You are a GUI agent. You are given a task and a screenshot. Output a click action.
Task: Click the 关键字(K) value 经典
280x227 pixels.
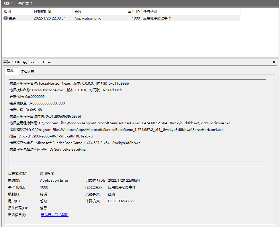[111, 194]
